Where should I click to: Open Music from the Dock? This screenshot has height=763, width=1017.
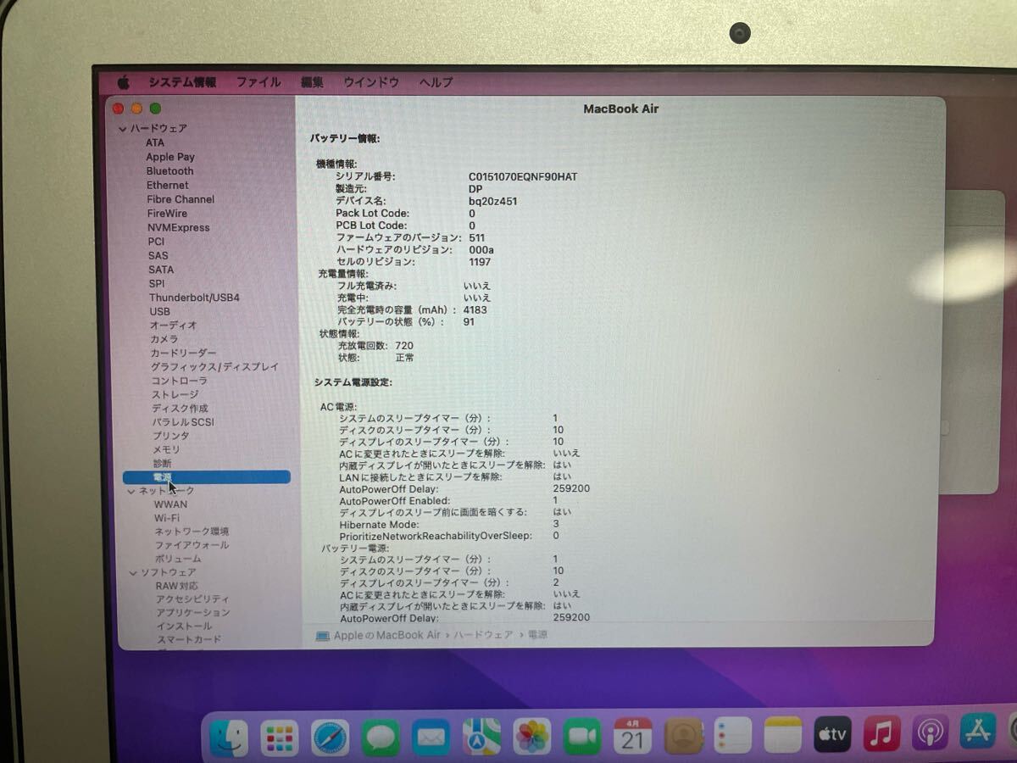coord(881,734)
